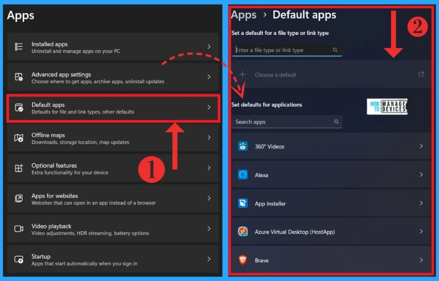
Task: Expand Apps for websites chevron
Action: [x=209, y=198]
